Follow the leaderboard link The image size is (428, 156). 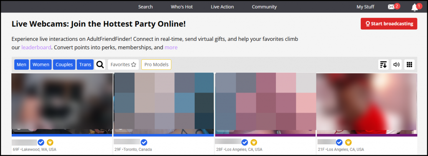tap(36, 48)
